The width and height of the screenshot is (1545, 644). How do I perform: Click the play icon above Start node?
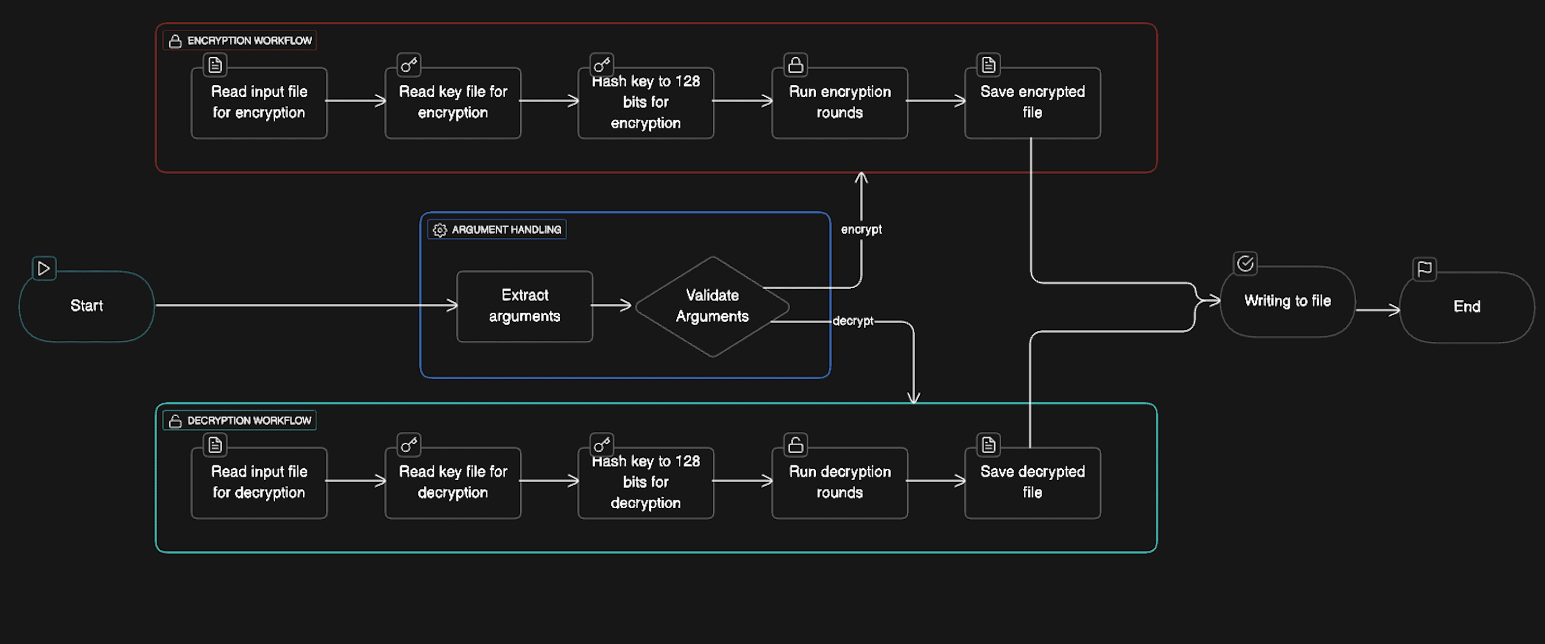coord(44,268)
